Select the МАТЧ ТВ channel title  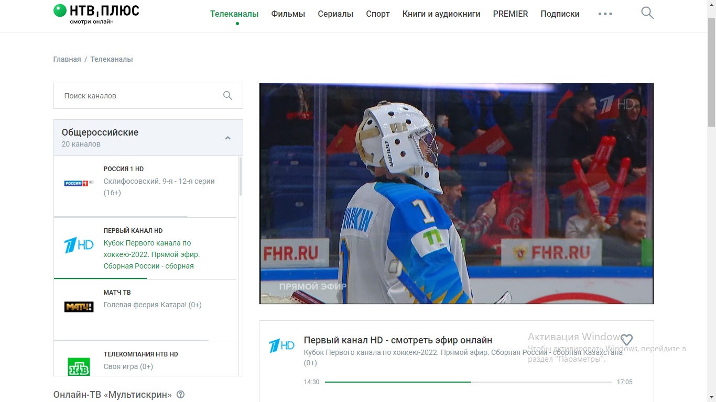tap(117, 293)
